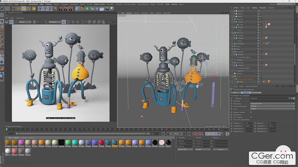Select the magenta material swatch
The width and height of the screenshot is (298, 167).
(21, 142)
